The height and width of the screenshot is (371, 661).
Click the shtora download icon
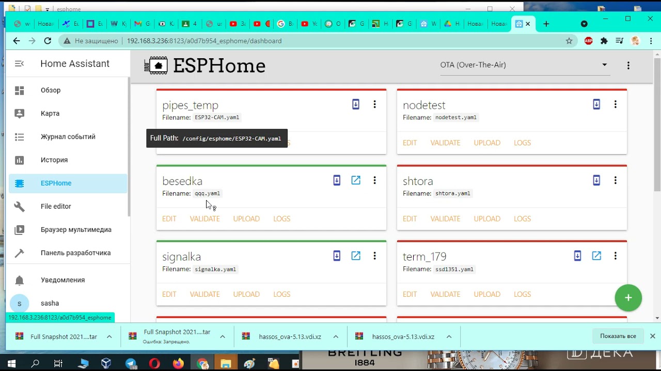point(596,180)
